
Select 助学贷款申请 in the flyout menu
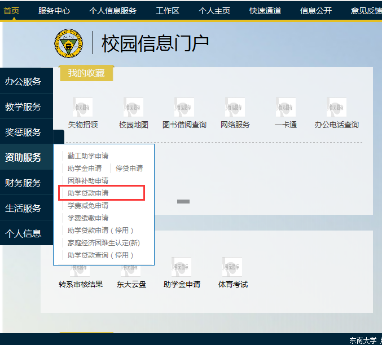point(89,193)
